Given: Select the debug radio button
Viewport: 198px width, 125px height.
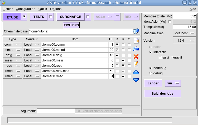Looking at the screenshot, I should [151, 73].
